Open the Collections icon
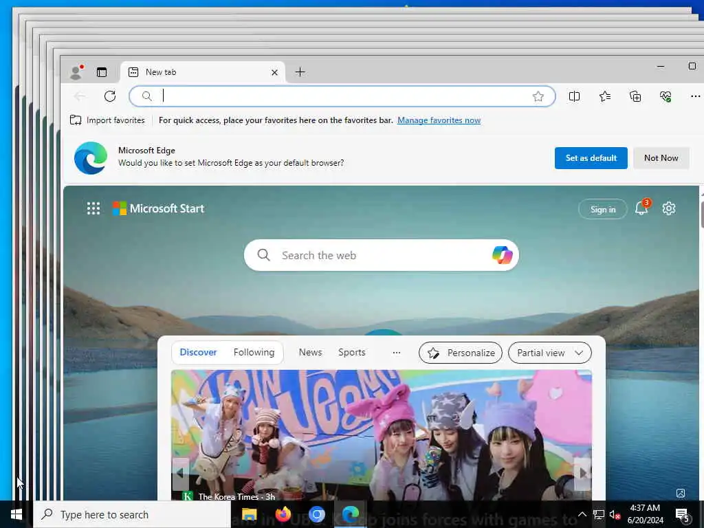This screenshot has width=704, height=528. (x=635, y=96)
